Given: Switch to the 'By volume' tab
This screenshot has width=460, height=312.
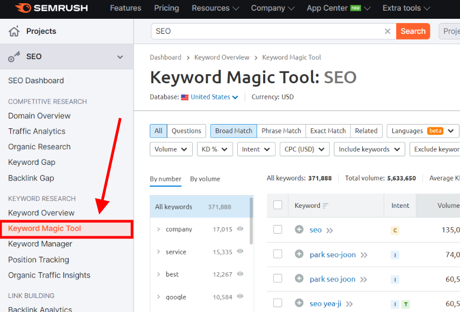Looking at the screenshot, I should click(205, 179).
